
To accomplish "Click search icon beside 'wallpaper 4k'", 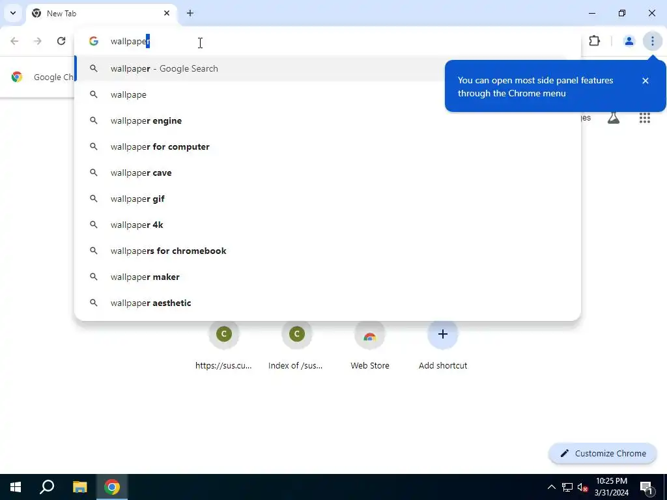I will pyautogui.click(x=94, y=225).
